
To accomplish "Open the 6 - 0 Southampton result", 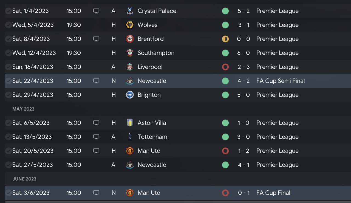I will click(244, 53).
